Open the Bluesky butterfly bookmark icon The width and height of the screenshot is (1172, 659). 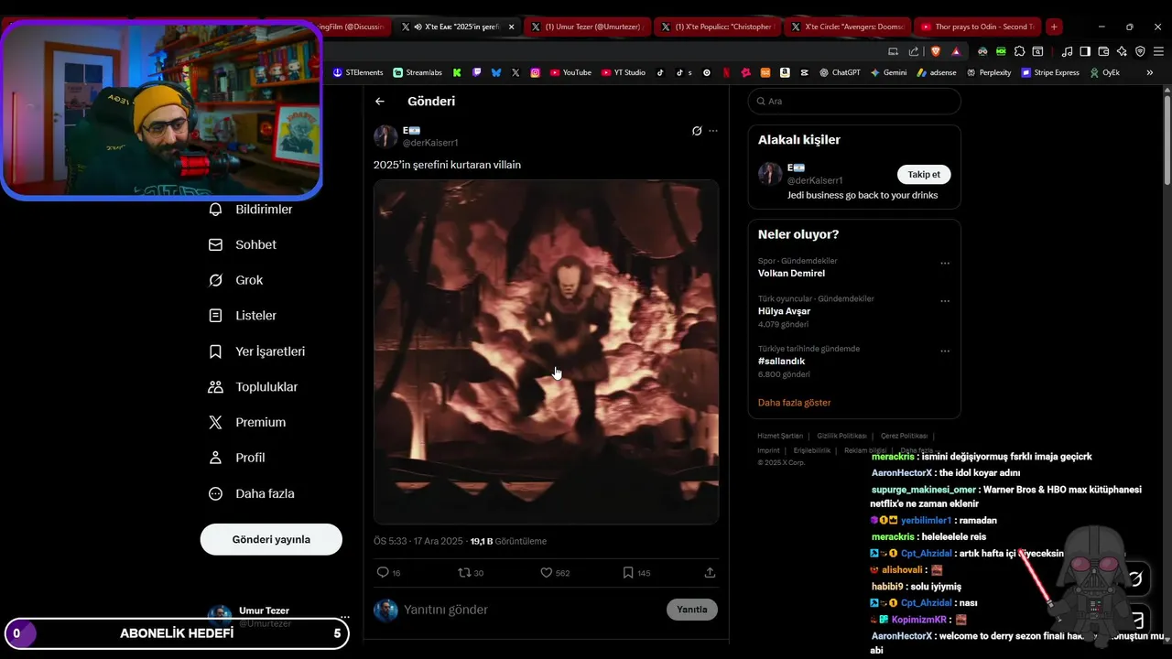pyautogui.click(x=496, y=72)
